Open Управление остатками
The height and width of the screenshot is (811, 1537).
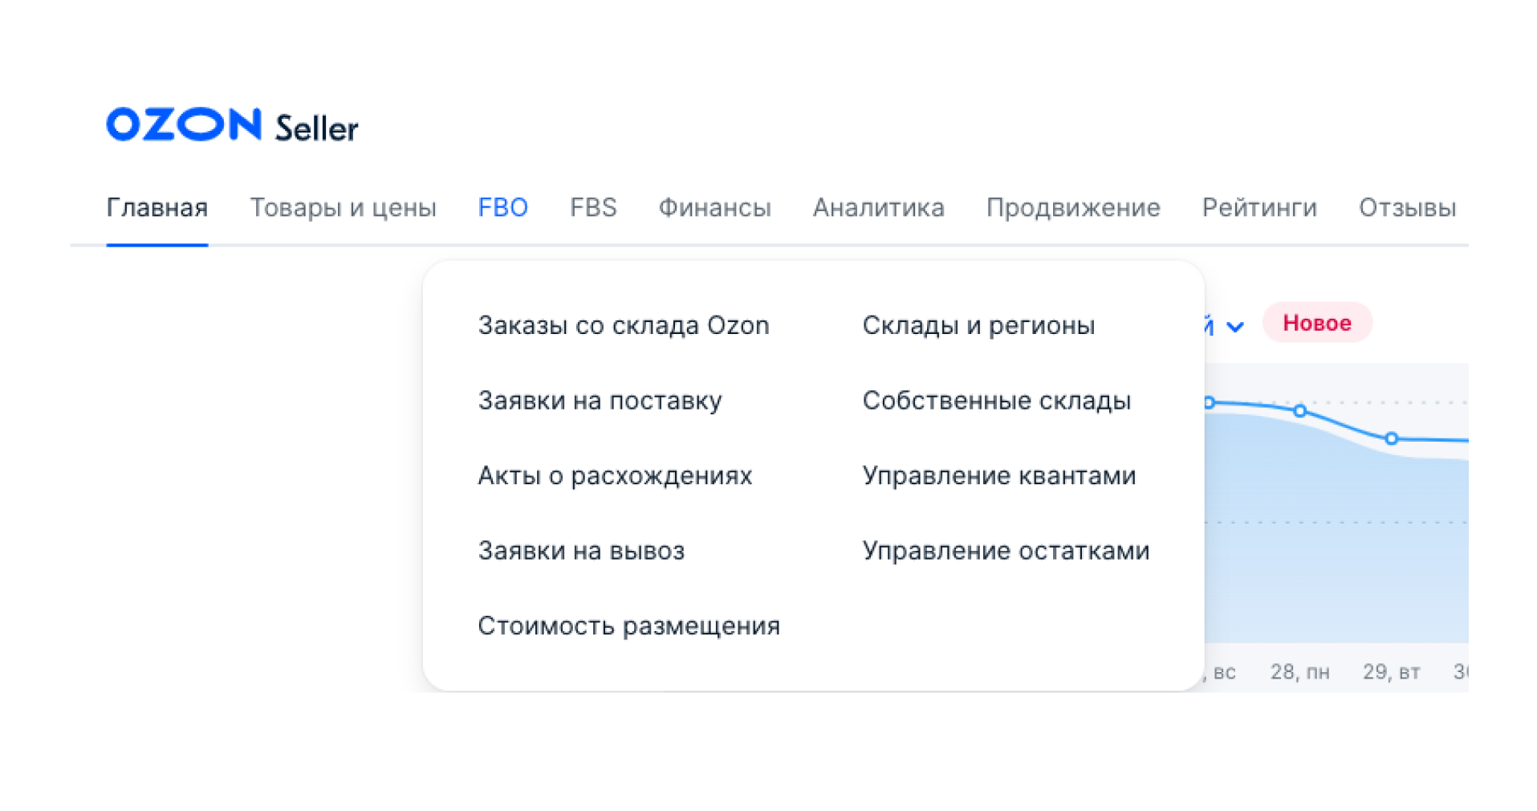tap(1006, 551)
